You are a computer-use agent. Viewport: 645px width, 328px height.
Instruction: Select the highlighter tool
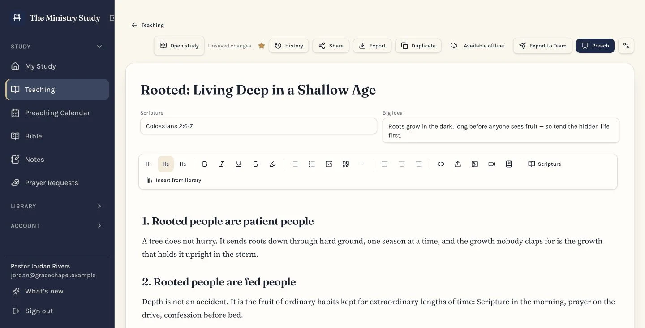273,164
